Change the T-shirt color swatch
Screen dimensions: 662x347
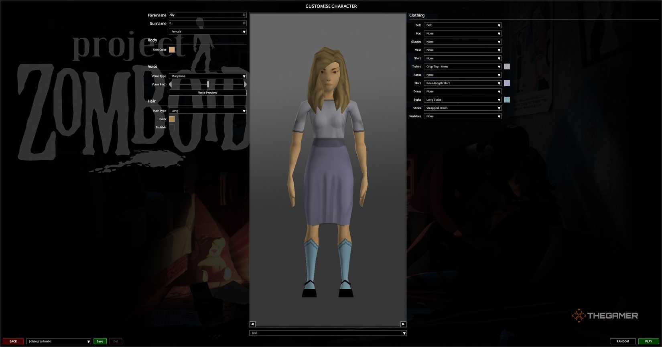click(x=507, y=67)
